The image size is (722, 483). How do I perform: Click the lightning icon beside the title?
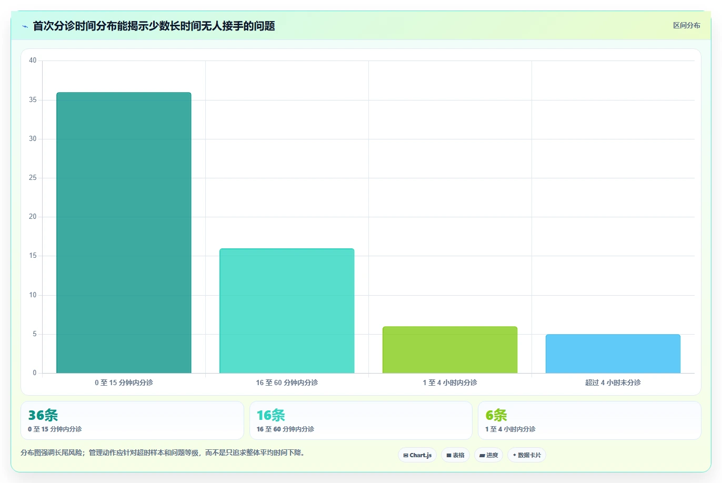[25, 26]
